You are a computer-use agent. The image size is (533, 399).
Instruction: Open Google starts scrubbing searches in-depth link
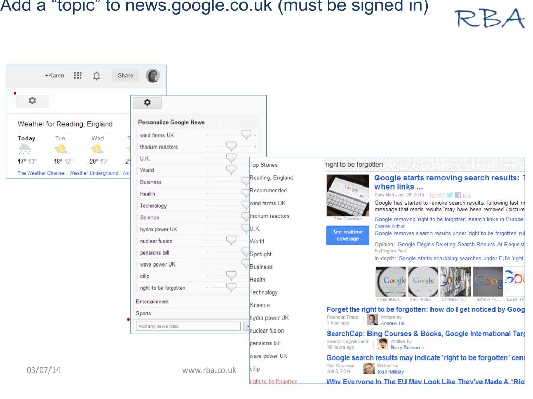(461, 259)
